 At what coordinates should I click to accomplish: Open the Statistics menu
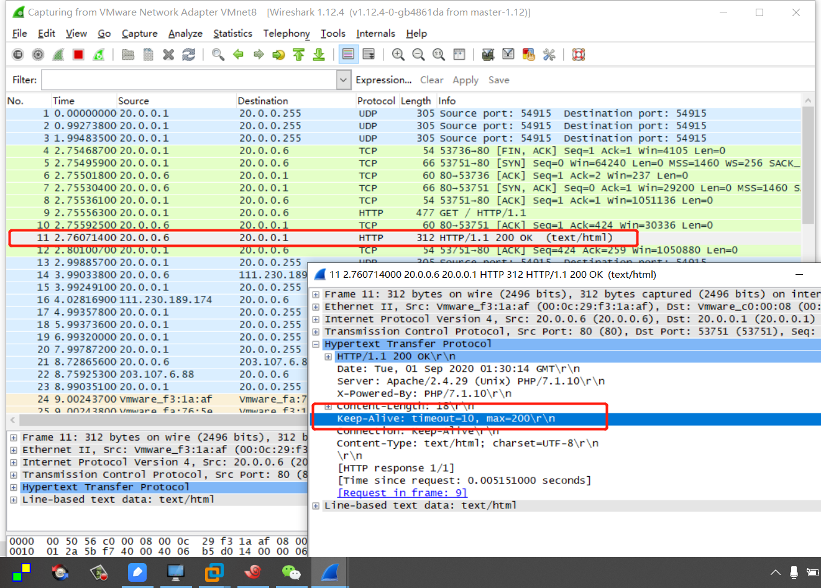pos(232,34)
